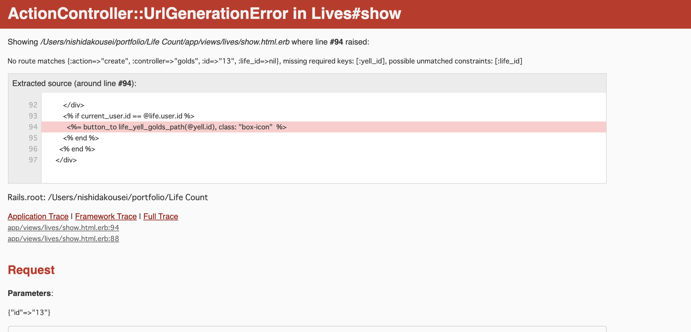Click the highlighted line 94 source code
The width and height of the screenshot is (691, 332).
(177, 127)
